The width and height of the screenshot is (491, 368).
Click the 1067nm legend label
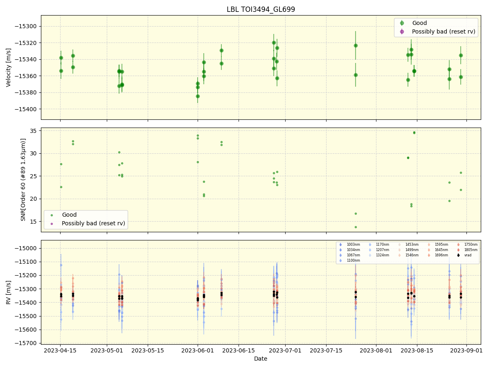pos(354,255)
